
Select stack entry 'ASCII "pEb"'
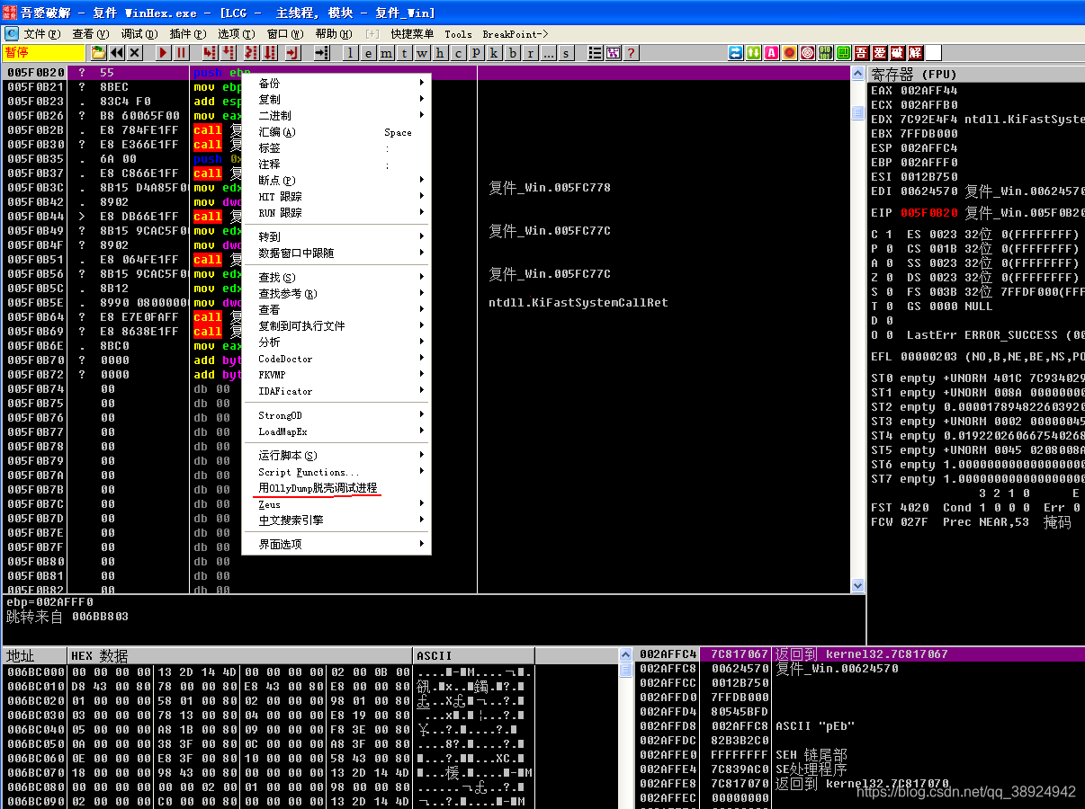click(x=815, y=726)
